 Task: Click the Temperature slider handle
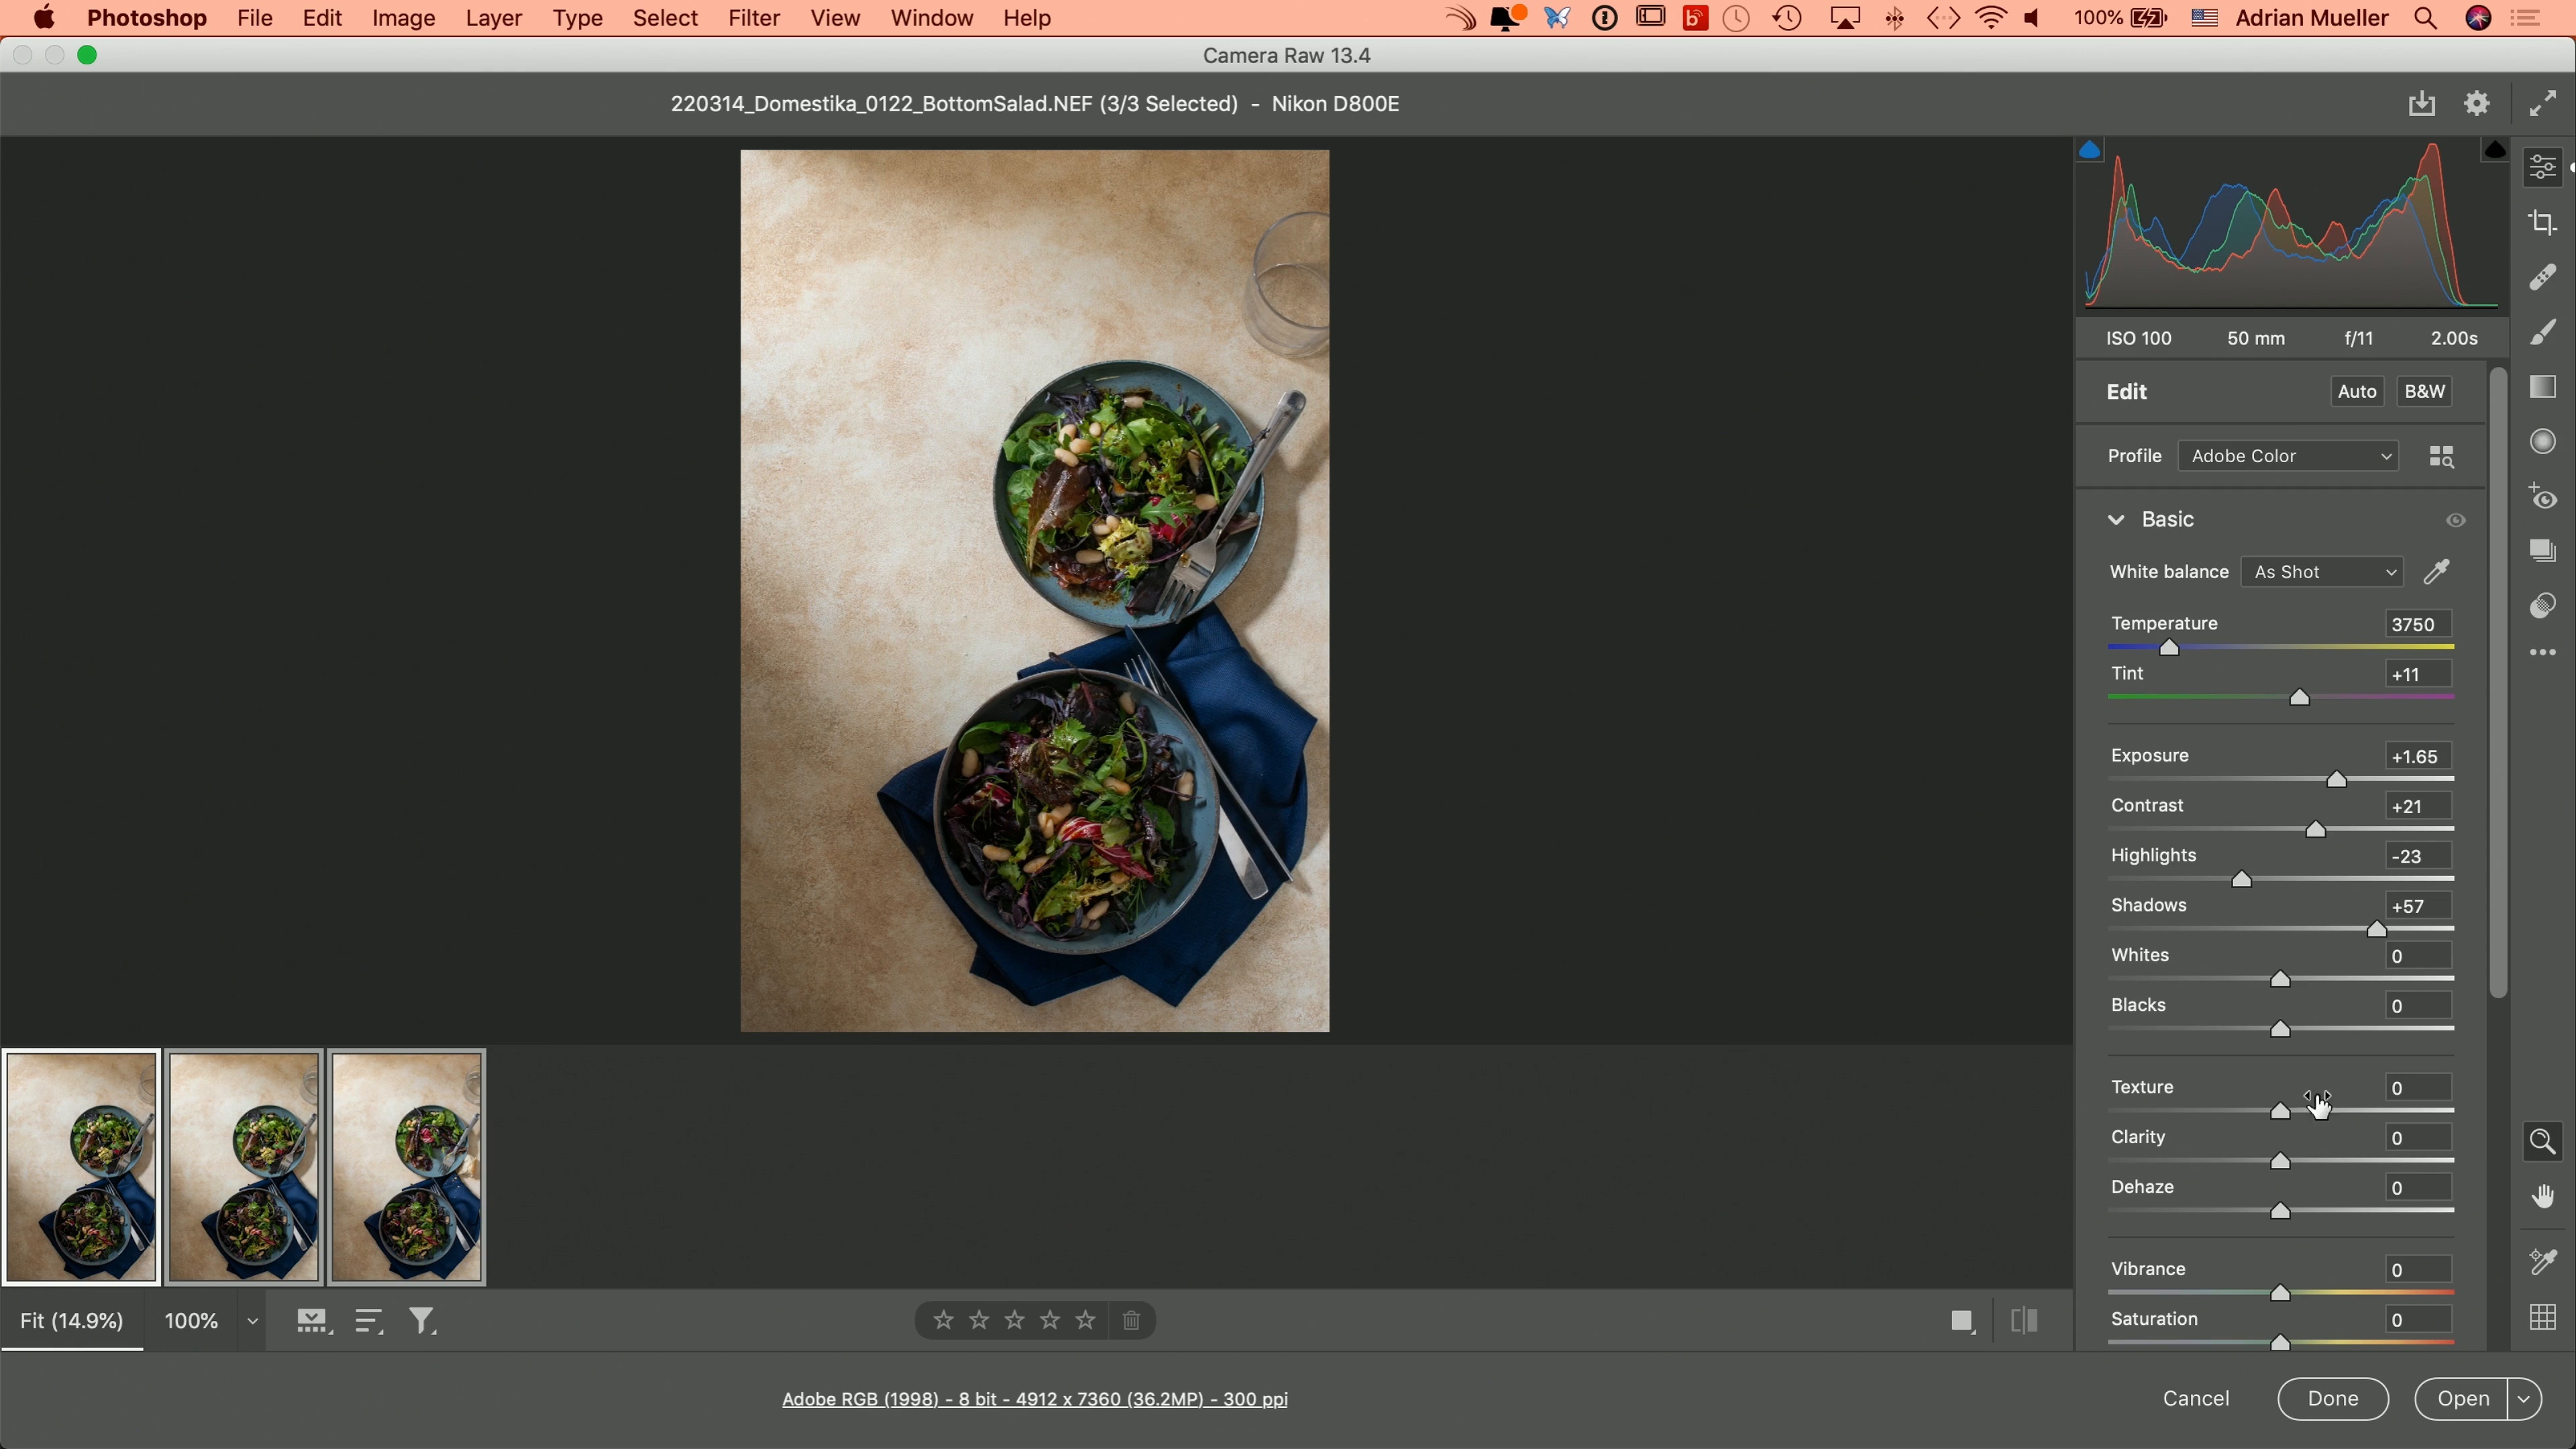coord(2169,648)
